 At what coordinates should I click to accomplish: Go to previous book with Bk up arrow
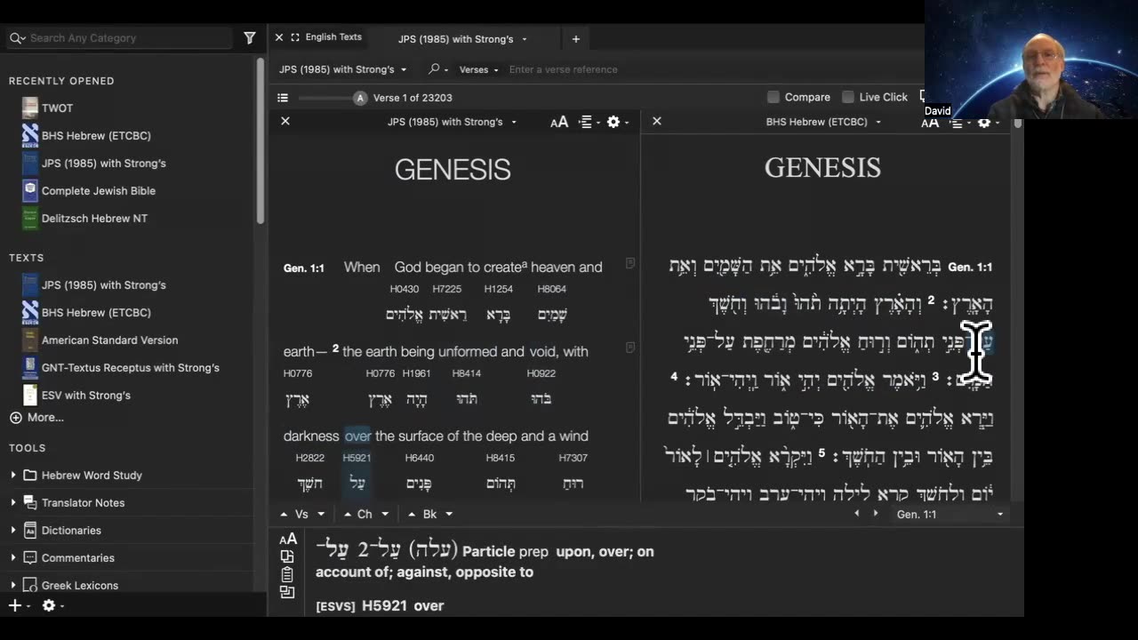413,514
